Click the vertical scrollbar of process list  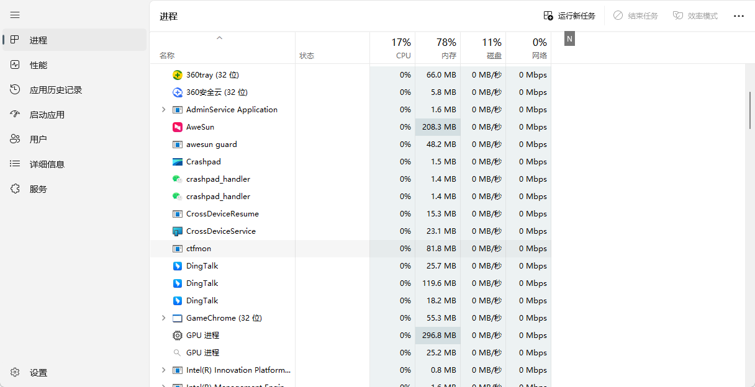[750, 110]
